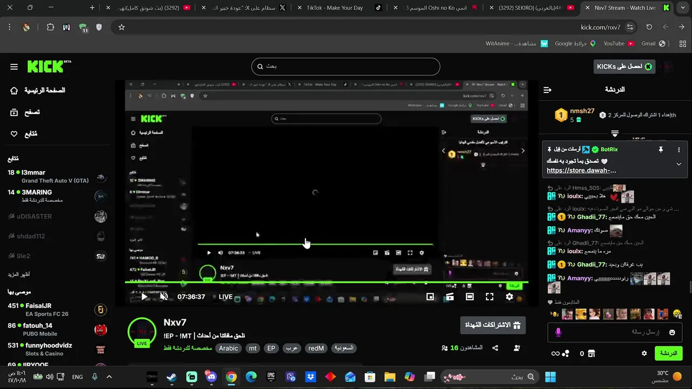Expand pinned BotRix message chevron

coord(679,164)
